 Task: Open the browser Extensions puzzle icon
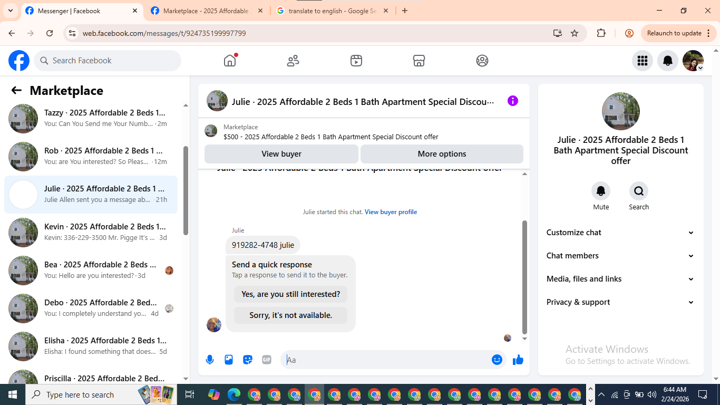601,33
